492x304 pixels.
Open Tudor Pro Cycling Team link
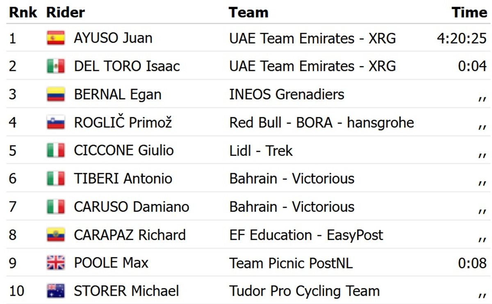click(x=304, y=291)
